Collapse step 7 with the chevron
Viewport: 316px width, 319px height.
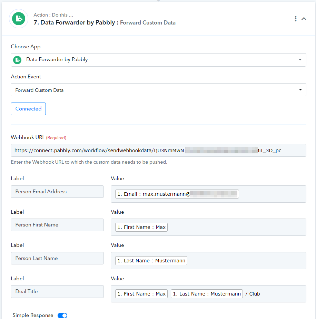click(304, 19)
